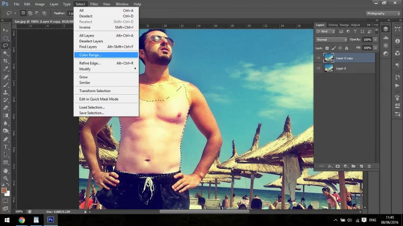This screenshot has width=403, height=226.
Task: Select the Blur tool
Action: point(5,123)
